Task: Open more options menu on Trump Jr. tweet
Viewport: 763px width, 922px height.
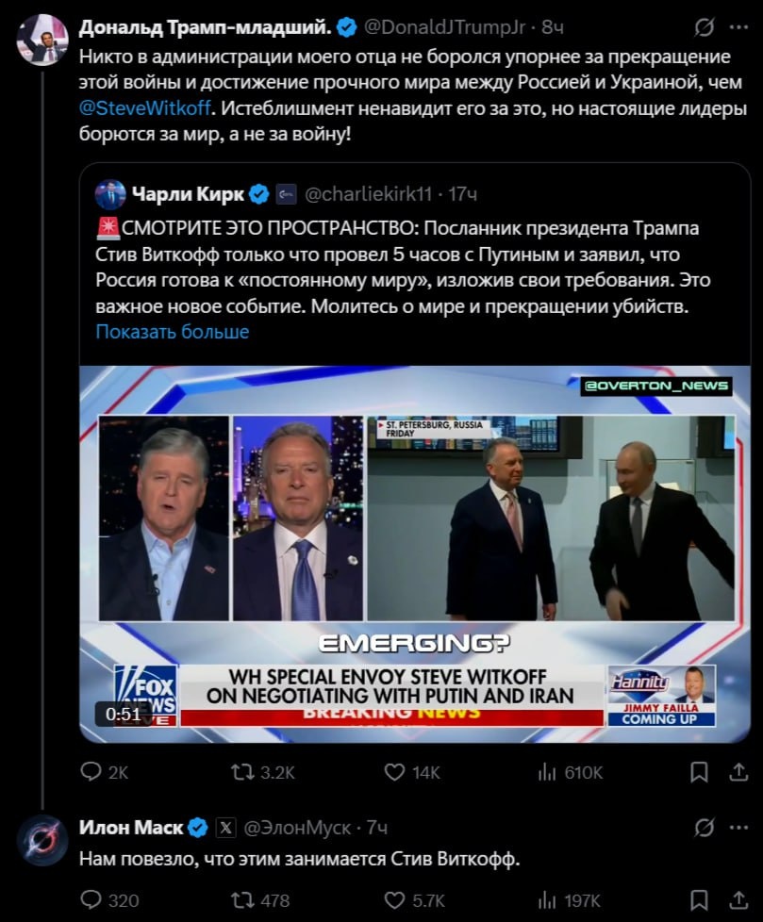Action: click(x=738, y=26)
